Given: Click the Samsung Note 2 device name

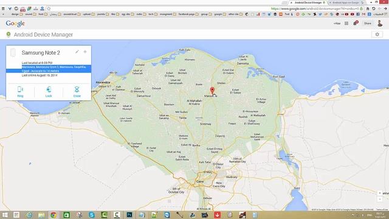Looking at the screenshot, I should click(x=41, y=53).
